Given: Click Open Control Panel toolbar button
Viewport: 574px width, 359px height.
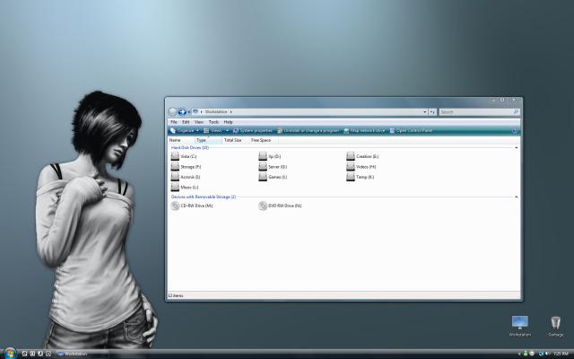Looking at the screenshot, I should [x=411, y=131].
